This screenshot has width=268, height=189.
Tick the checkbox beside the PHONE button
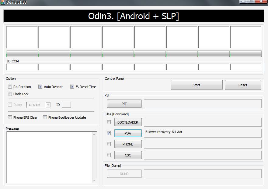tap(109, 144)
